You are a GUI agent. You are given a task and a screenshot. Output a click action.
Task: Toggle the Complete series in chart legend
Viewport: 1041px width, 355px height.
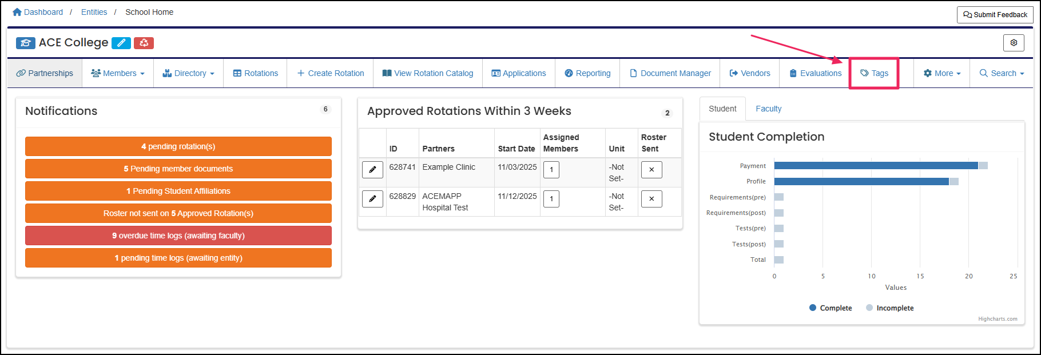831,308
